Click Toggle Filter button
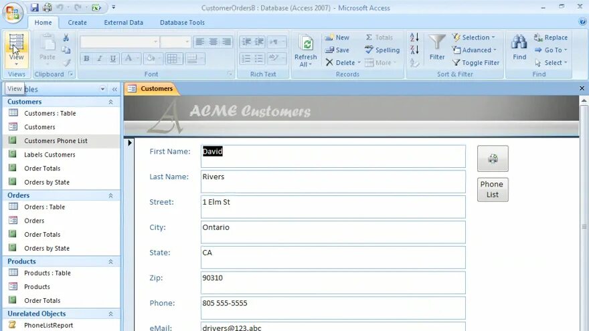The image size is (589, 331). pyautogui.click(x=476, y=63)
